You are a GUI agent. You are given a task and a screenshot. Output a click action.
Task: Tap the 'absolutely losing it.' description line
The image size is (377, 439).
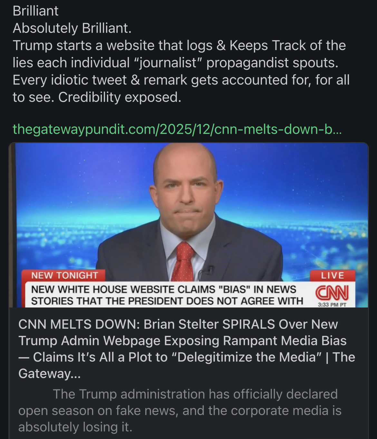point(75,427)
